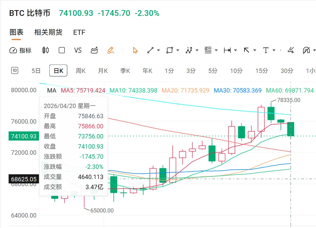The image size is (316, 228).
Task: Expand the shape tool dropdown arrow
Action: [178, 50]
